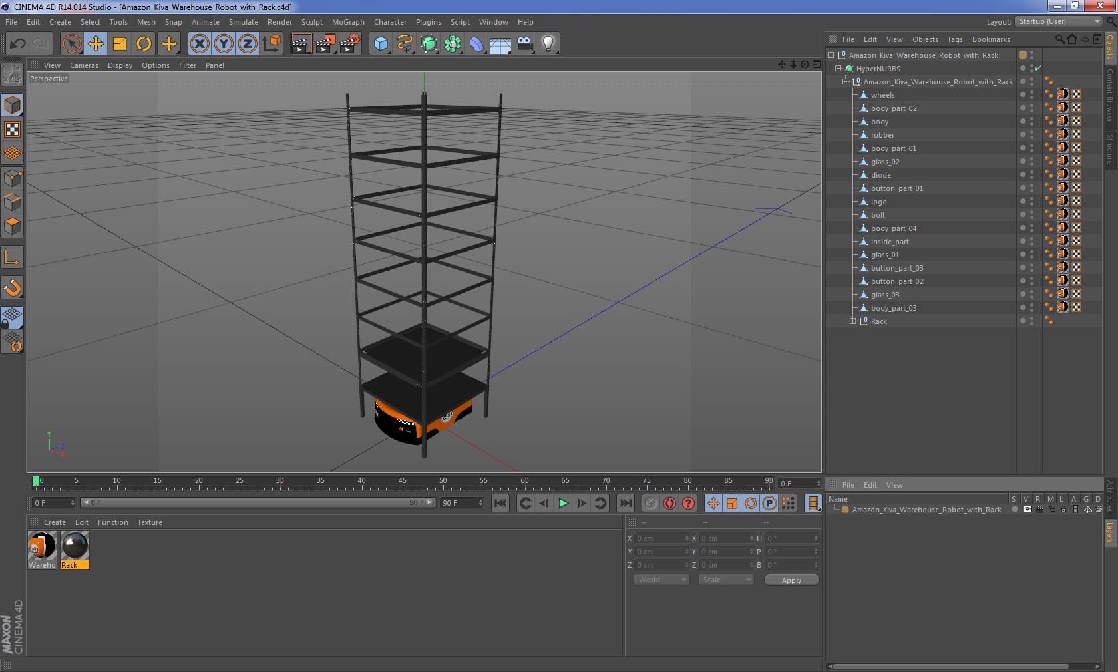
Task: Open the Sculpt menu
Action: [x=311, y=22]
